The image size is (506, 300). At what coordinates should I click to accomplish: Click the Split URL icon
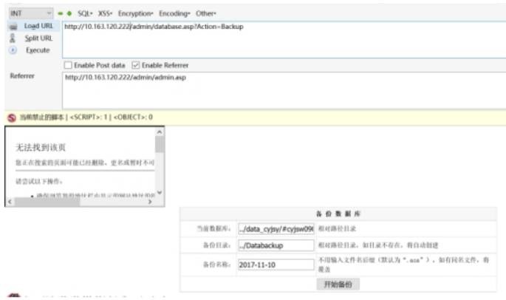(12, 38)
